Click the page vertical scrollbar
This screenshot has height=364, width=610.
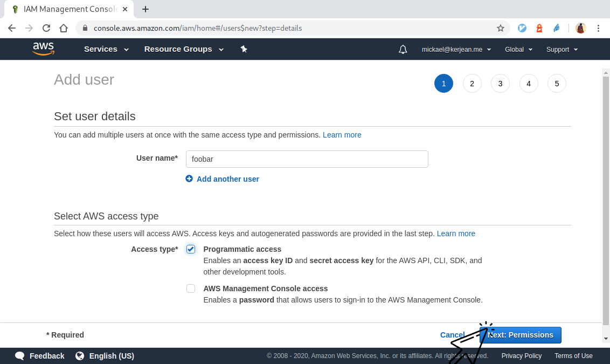tap(606, 201)
